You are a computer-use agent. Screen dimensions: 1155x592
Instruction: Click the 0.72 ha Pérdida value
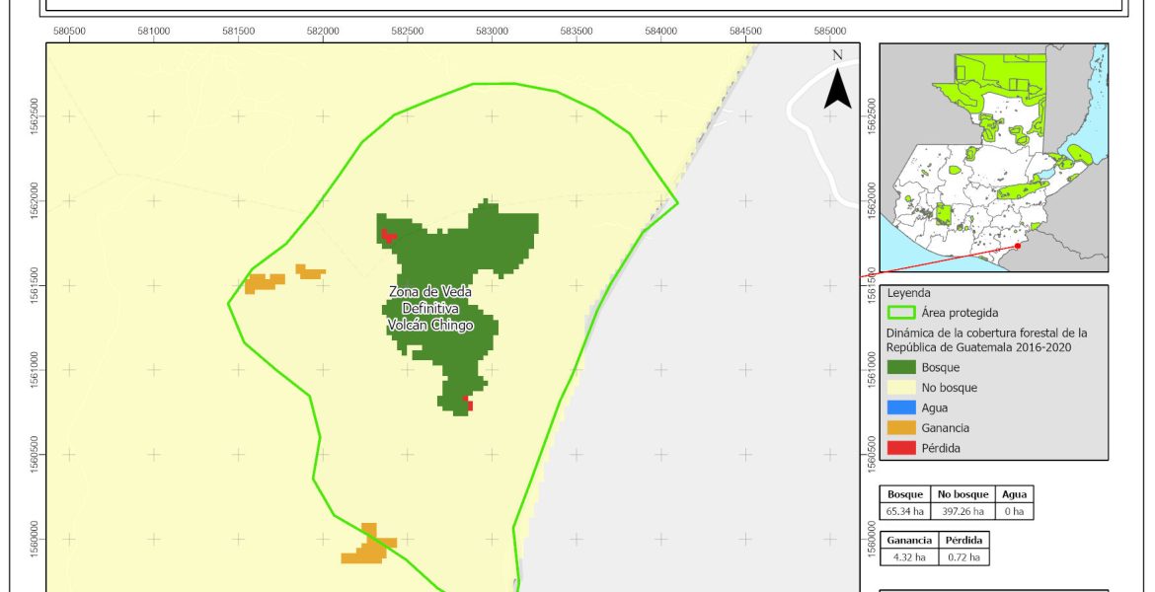[x=961, y=556]
